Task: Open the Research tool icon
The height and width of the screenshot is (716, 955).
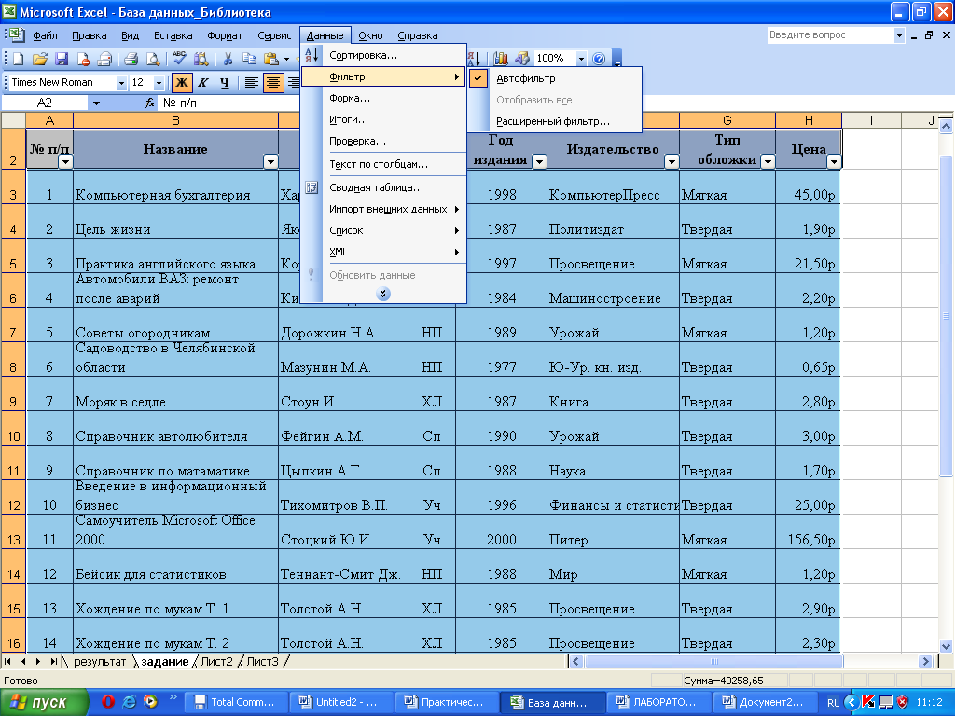Action: click(x=201, y=59)
